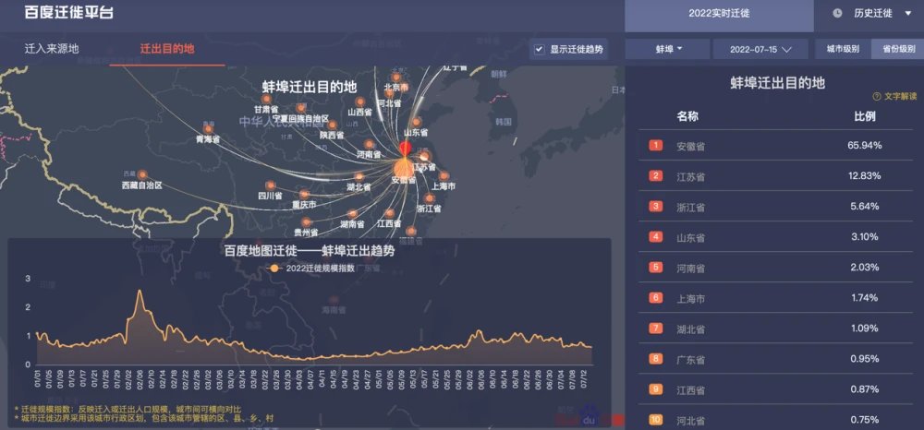Click the 河南省 map marker dot
Screen dimensions: 924x430
point(369,144)
